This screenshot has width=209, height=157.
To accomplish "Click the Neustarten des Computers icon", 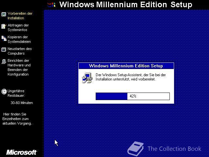I will click(4, 50).
